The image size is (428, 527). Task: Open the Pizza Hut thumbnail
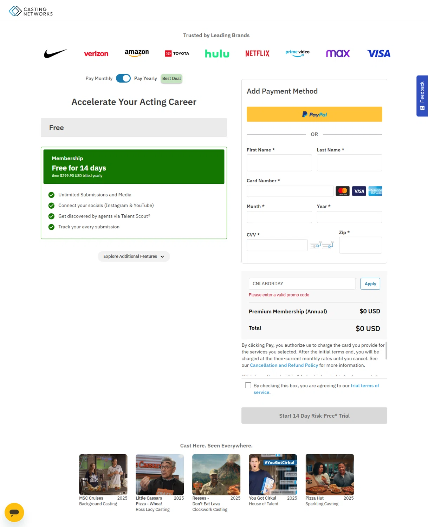330,475
